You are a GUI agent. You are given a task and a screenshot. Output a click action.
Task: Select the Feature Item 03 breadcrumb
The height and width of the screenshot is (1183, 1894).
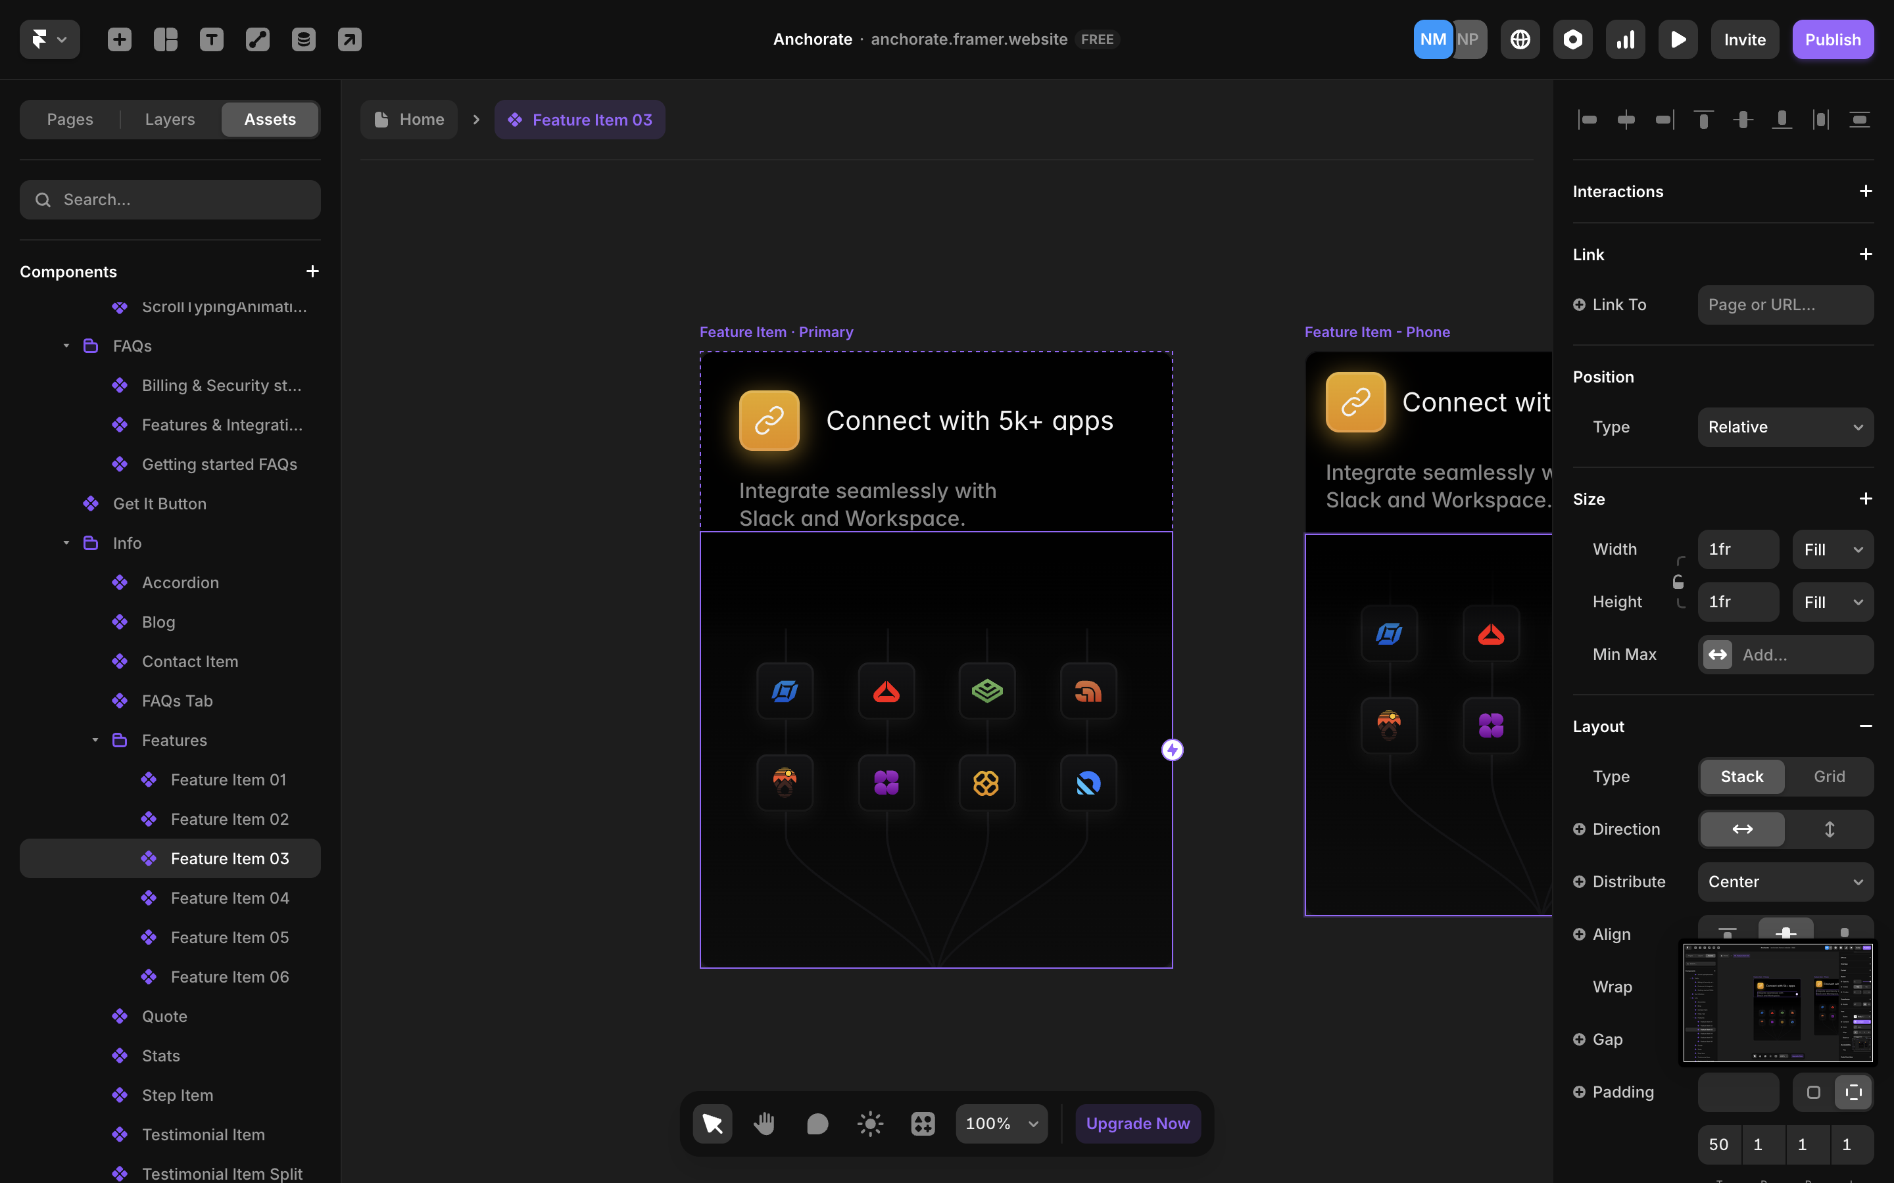coord(580,119)
